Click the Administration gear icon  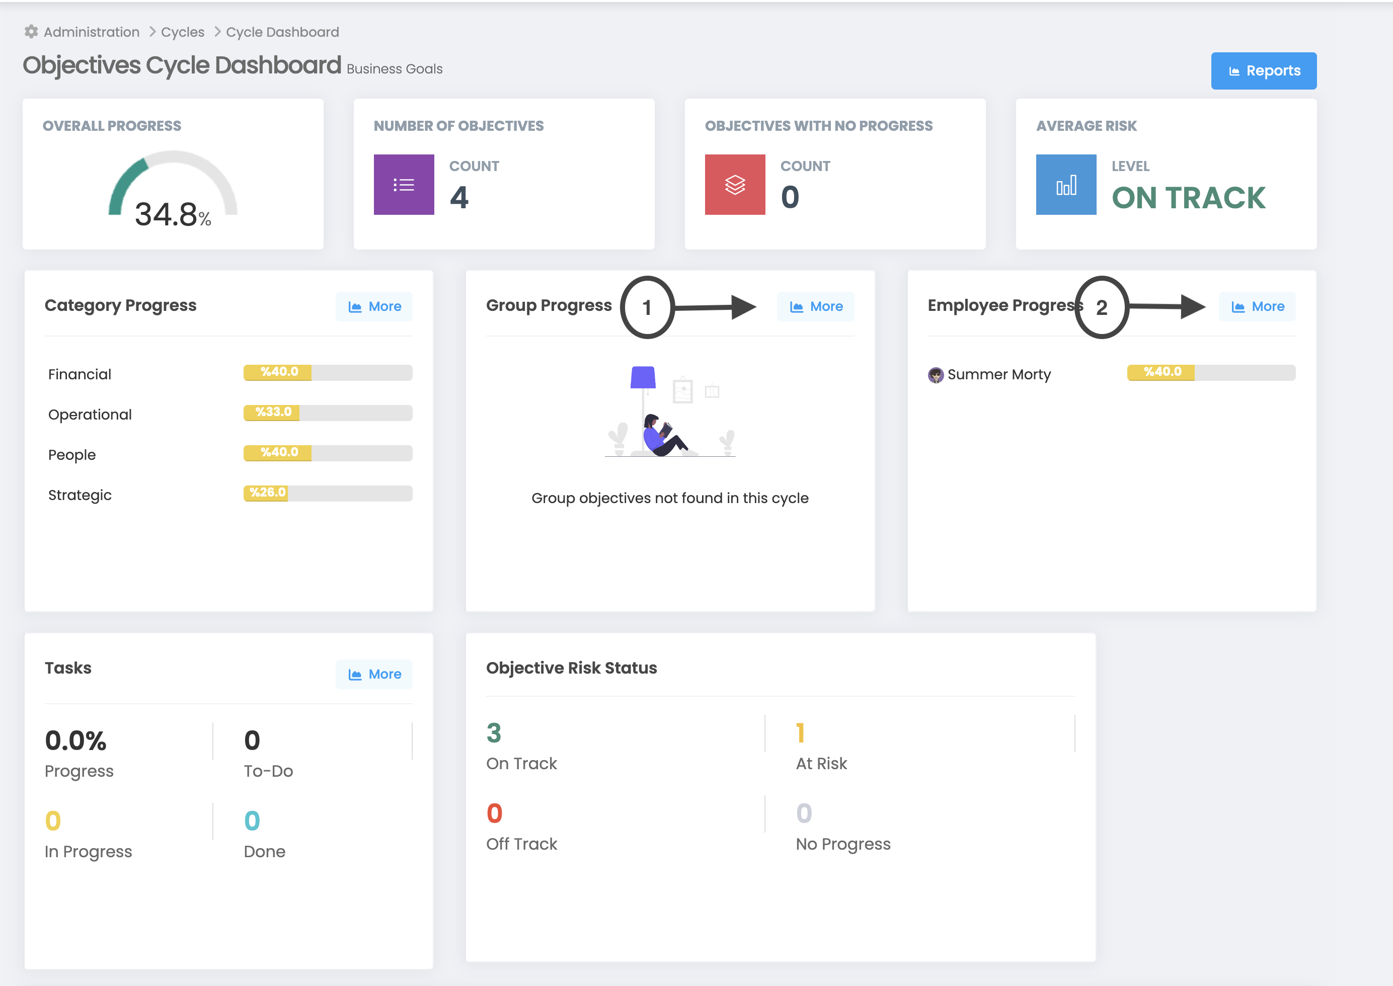pyautogui.click(x=31, y=32)
